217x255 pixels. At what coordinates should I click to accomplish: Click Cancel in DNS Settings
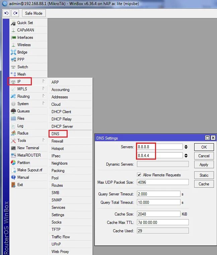tap(204, 156)
